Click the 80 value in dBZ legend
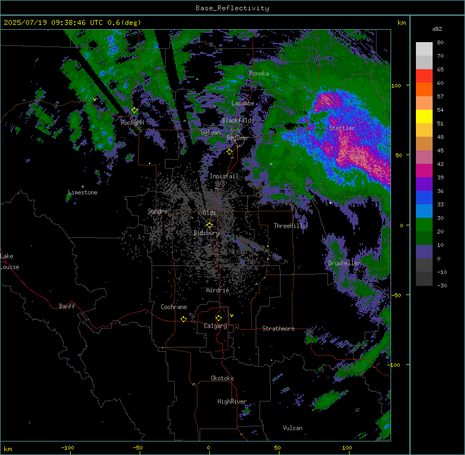The height and width of the screenshot is (455, 465). [x=440, y=43]
